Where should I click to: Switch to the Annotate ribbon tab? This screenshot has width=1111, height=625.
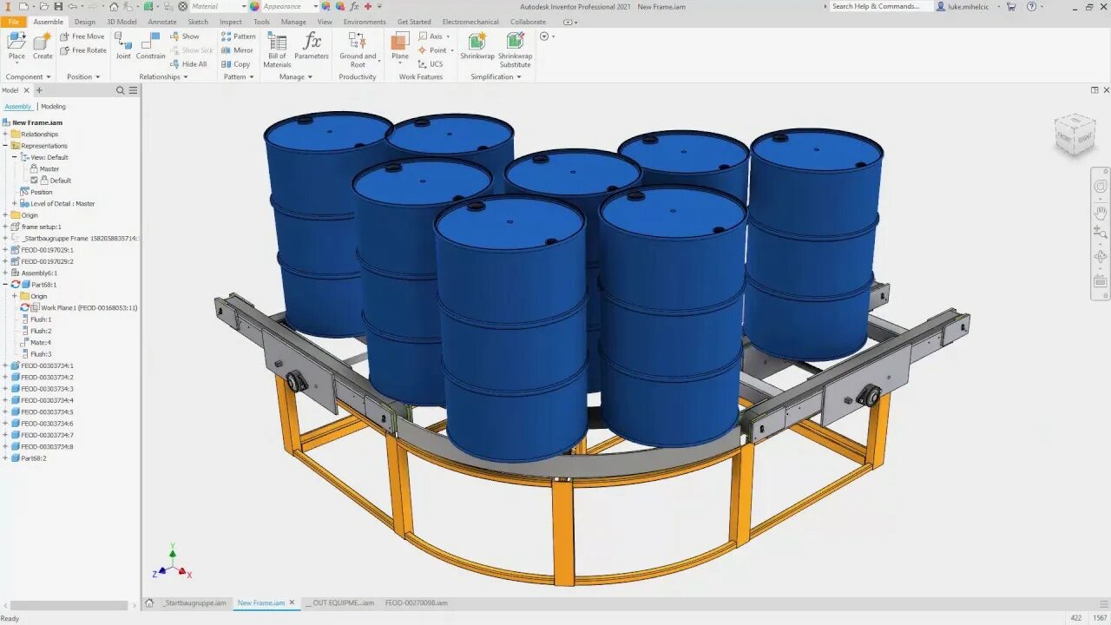pos(161,22)
